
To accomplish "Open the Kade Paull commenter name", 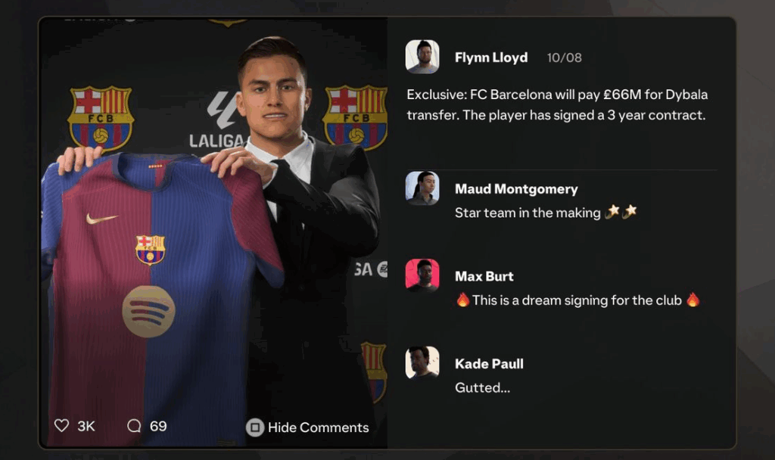I will [489, 364].
